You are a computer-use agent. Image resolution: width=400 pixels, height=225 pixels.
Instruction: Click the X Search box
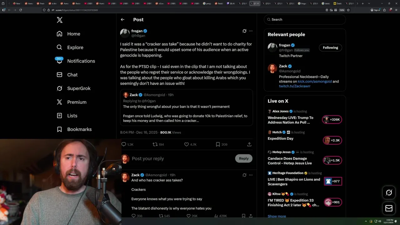click(305, 19)
